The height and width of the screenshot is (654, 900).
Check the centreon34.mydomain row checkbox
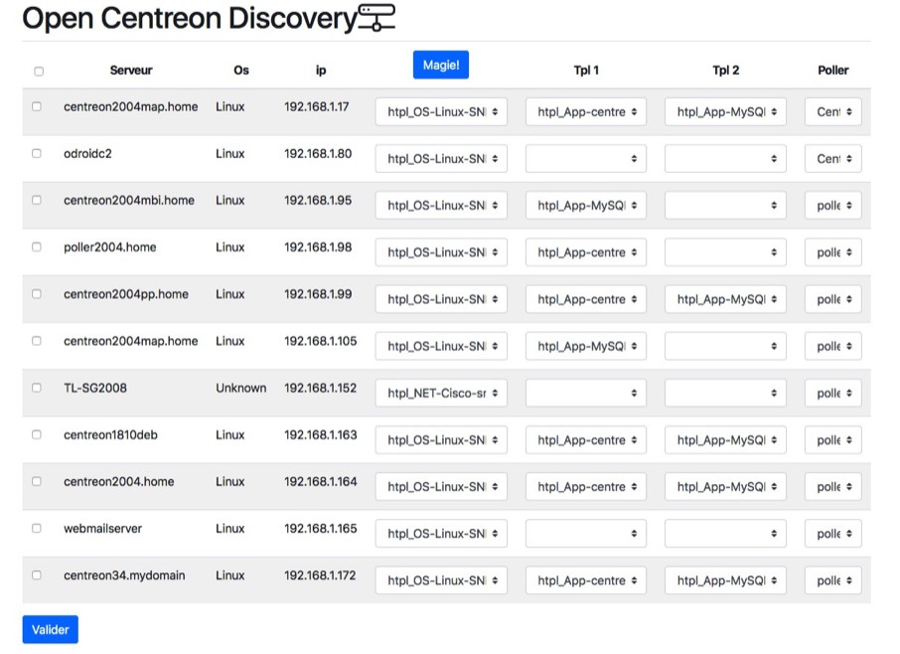click(x=37, y=575)
